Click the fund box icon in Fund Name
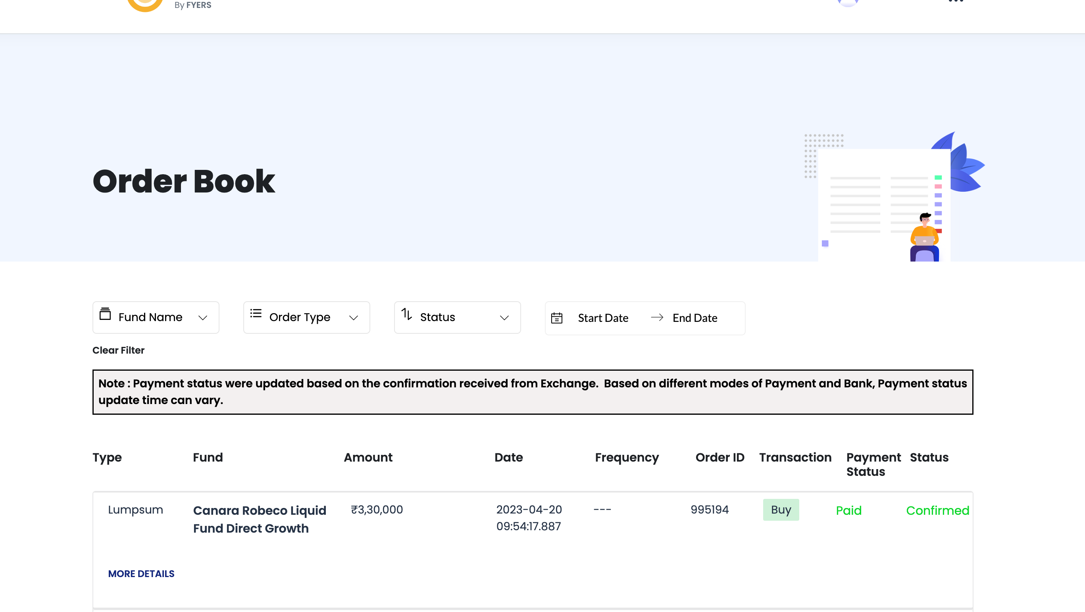Viewport: 1085px width, 612px height. tap(105, 314)
